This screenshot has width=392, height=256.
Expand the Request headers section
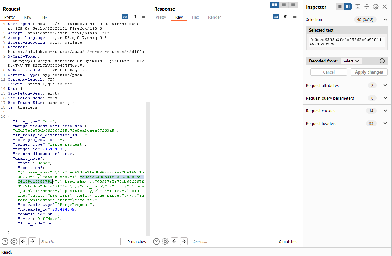click(x=385, y=123)
